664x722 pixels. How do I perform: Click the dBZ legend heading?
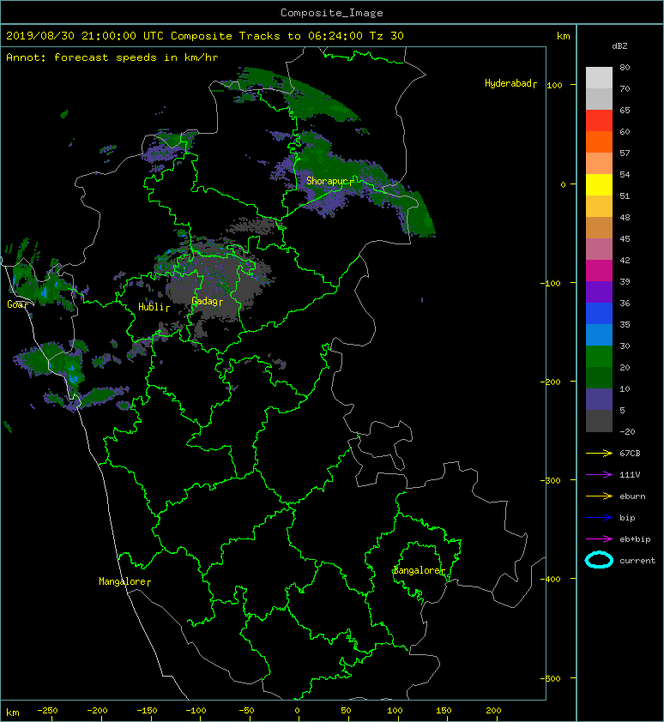tap(619, 46)
